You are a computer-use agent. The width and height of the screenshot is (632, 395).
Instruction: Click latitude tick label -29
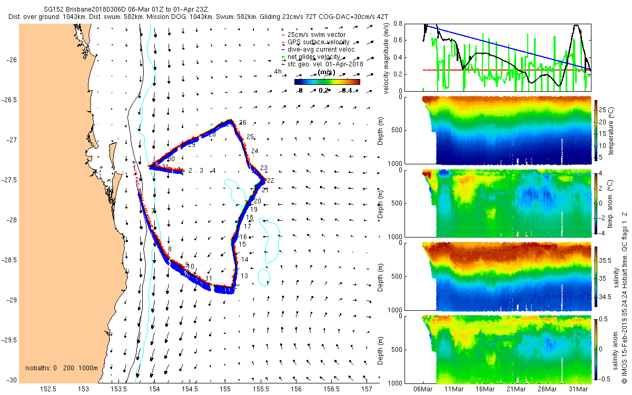[11, 300]
